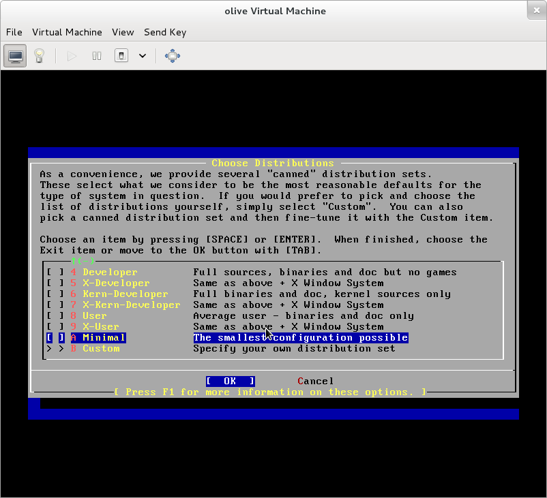Show the graphical console view icon
Screen dimensions: 547x498
click(16, 56)
